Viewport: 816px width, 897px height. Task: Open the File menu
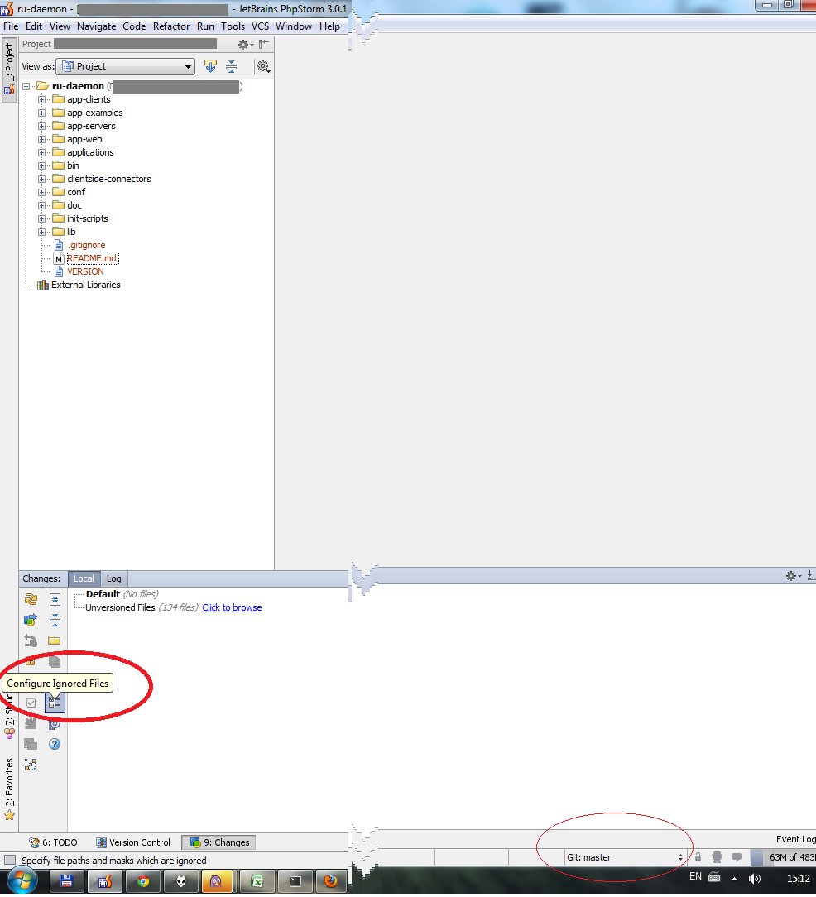[x=11, y=26]
